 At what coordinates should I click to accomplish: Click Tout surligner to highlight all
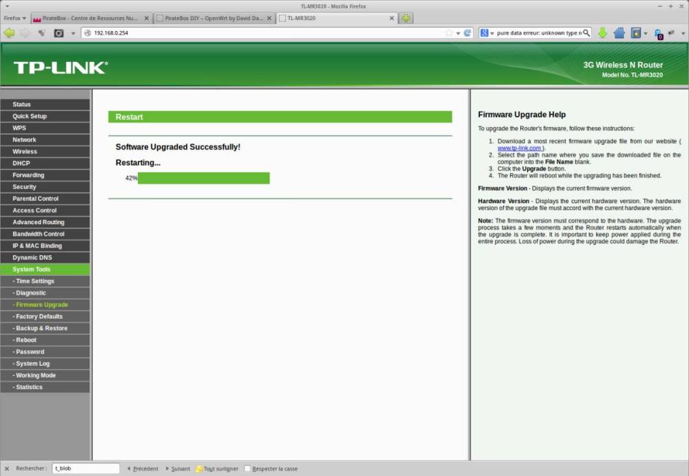217,468
